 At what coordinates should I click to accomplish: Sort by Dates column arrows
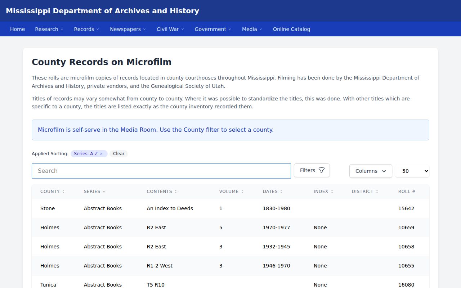pos(281,192)
